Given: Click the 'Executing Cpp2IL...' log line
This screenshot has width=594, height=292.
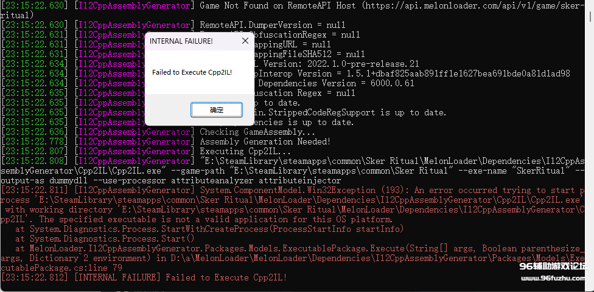Looking at the screenshot, I should [x=246, y=151].
